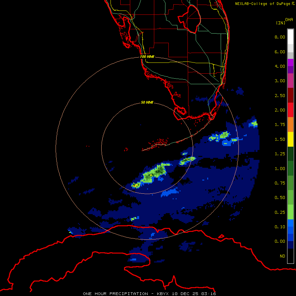Click the 1.50 scale value

280,139
